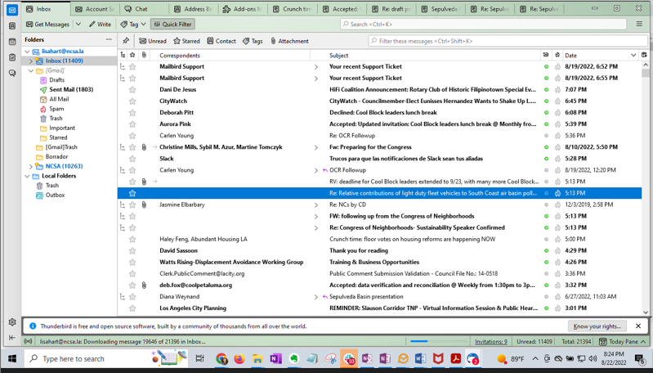Click the Write button
Image resolution: width=653 pixels, height=373 pixels.
click(x=100, y=25)
